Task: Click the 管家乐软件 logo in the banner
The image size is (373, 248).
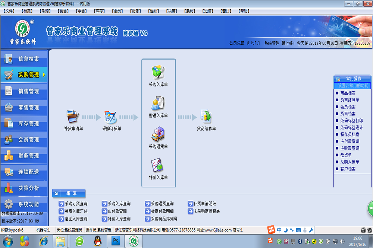Action: coord(23,32)
